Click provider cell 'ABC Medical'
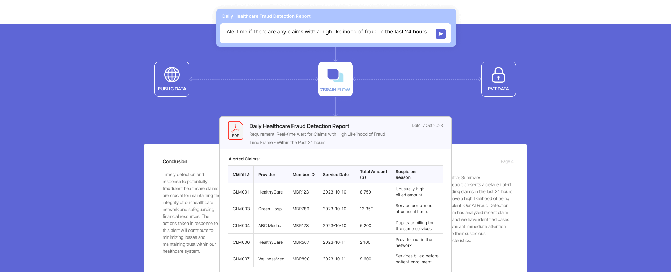Screen dimensions: 671x272 [x=271, y=226]
